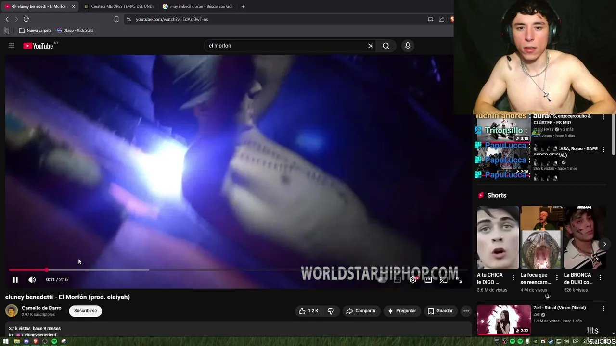
Task: Open the install/cast icon in address bar
Action: 431,19
